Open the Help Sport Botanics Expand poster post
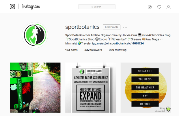 (x=91, y=88)
